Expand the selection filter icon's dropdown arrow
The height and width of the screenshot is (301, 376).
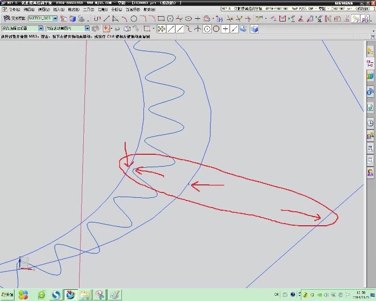112,29
